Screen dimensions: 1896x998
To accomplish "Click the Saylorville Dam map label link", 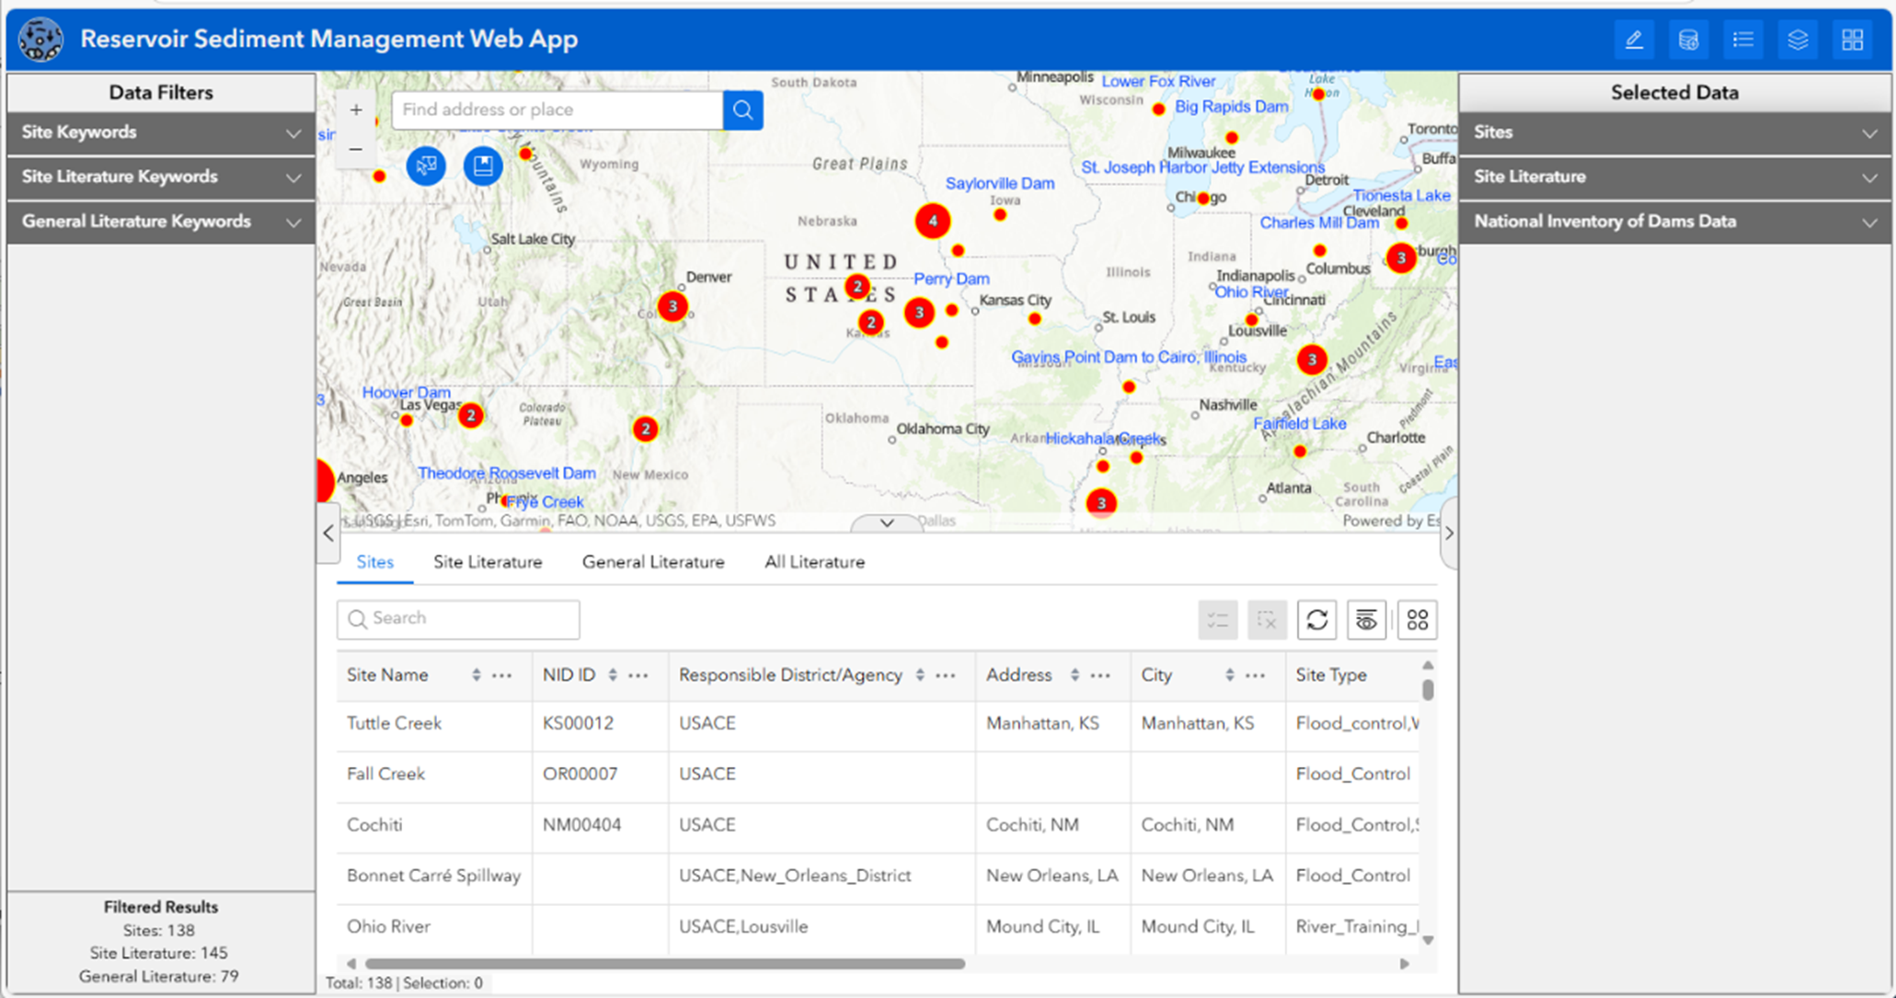I will [x=1000, y=183].
